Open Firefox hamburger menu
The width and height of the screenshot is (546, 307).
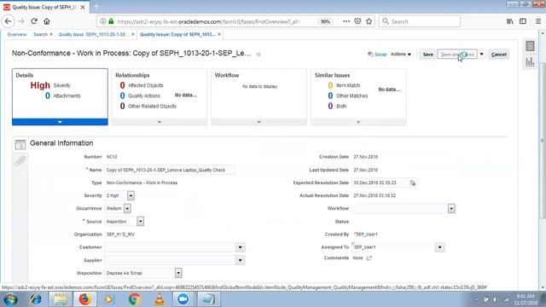538,21
